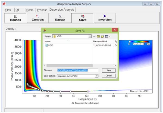Screen dimensions: 163x113
Task: Select the Display 1 tab
Action: tap(11, 29)
